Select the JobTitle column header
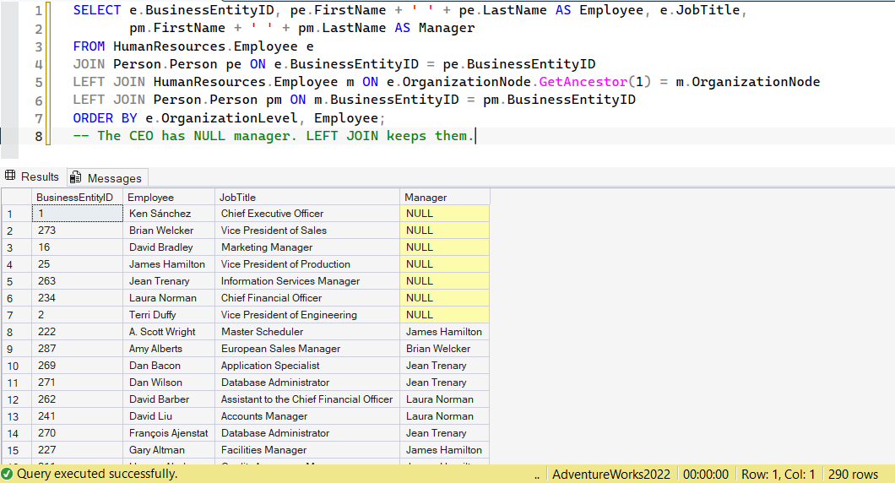 pos(307,197)
